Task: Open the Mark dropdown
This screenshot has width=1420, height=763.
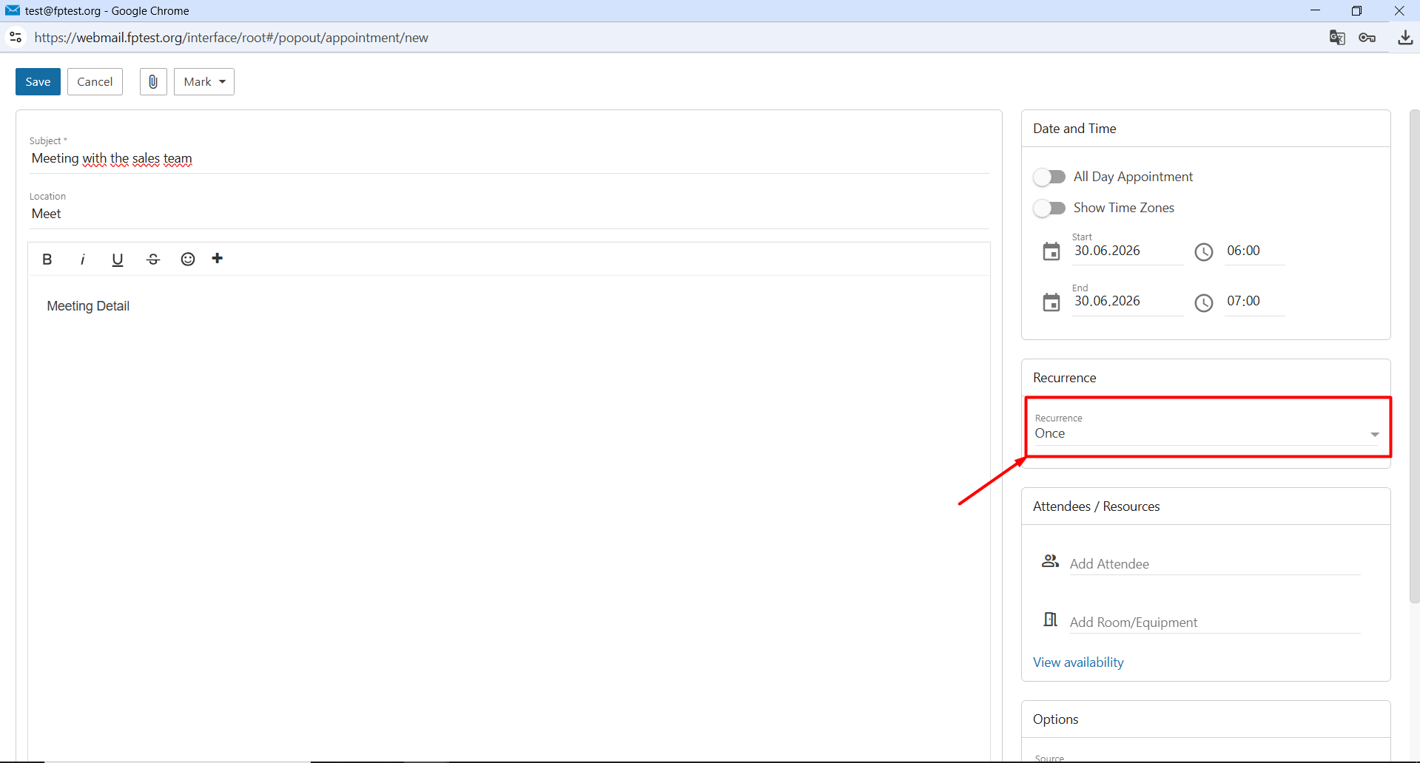Action: point(204,81)
